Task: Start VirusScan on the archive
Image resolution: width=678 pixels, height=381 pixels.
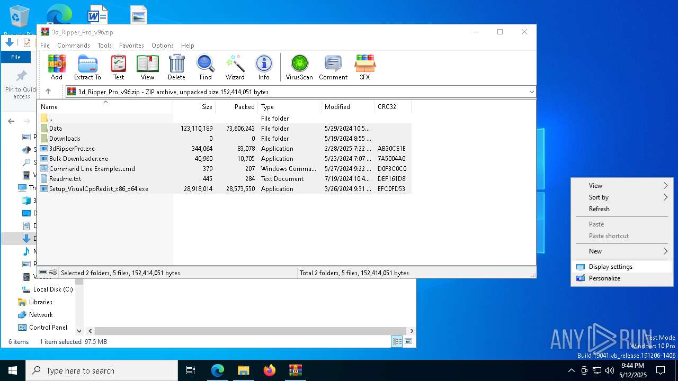Action: [299, 67]
